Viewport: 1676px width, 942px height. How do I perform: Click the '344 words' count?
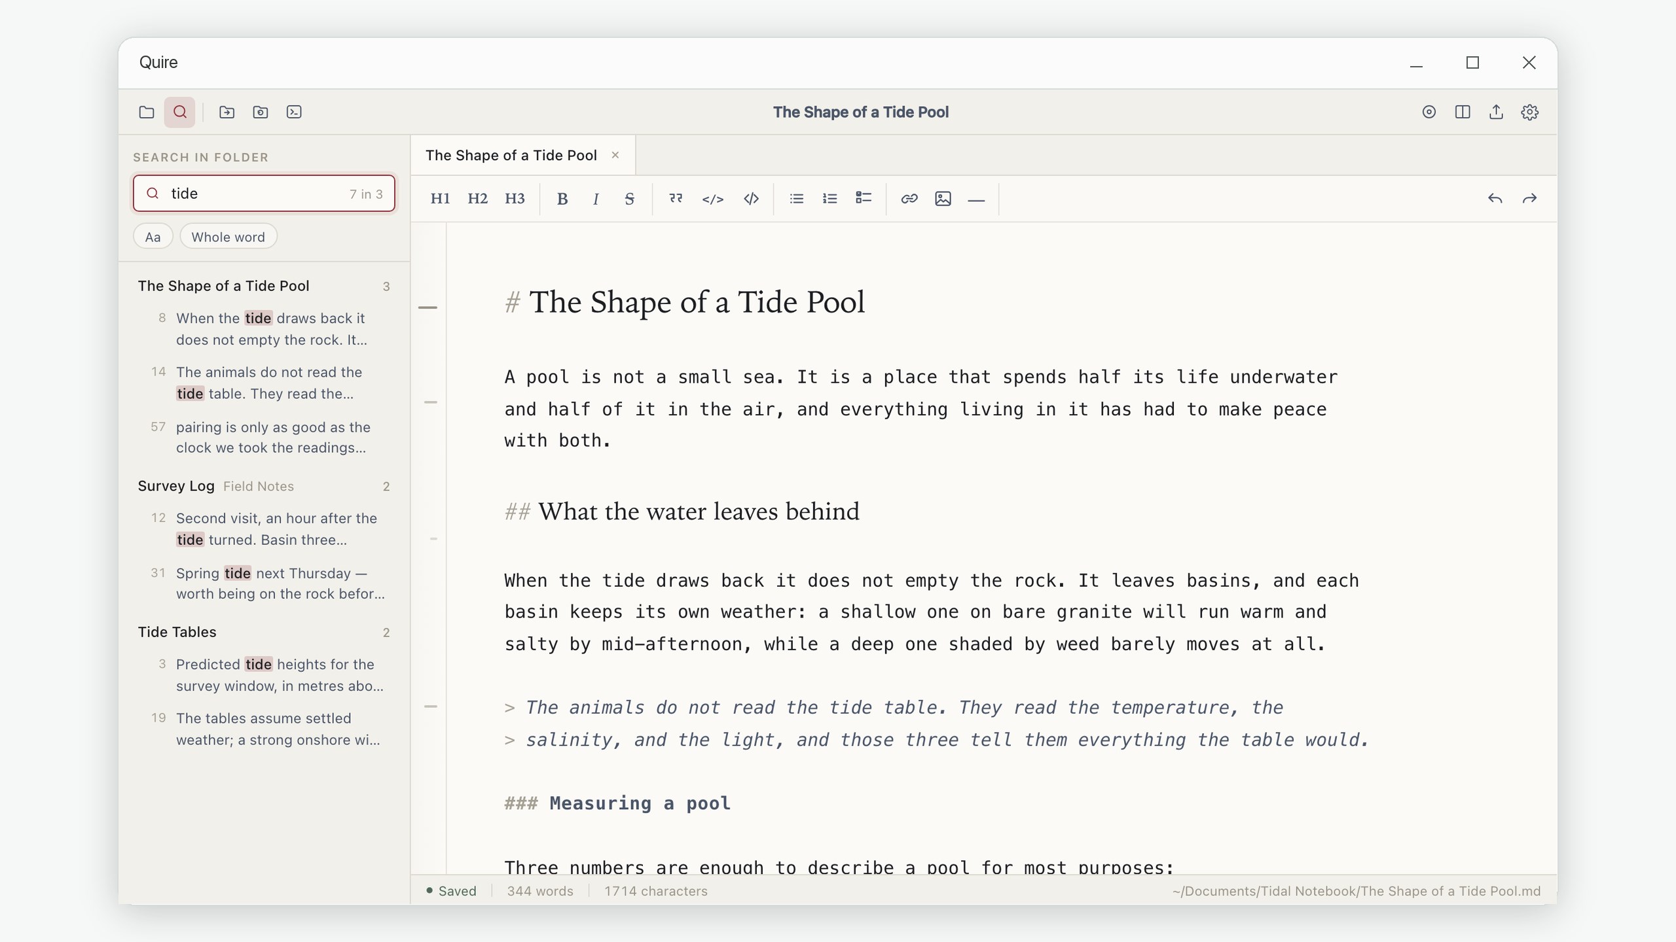540,891
